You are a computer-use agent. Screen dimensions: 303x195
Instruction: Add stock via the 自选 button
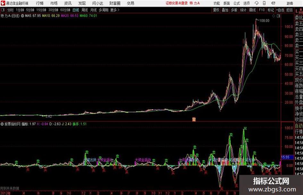click(x=280, y=10)
